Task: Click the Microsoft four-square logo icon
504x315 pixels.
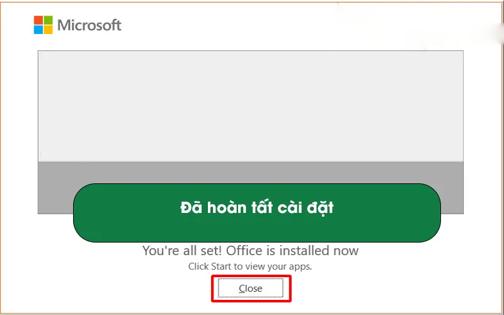Action: 43,25
